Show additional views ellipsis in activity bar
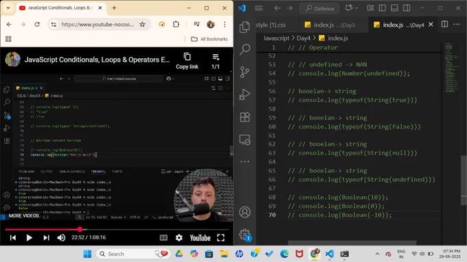The height and width of the screenshot is (262, 467). point(244,161)
